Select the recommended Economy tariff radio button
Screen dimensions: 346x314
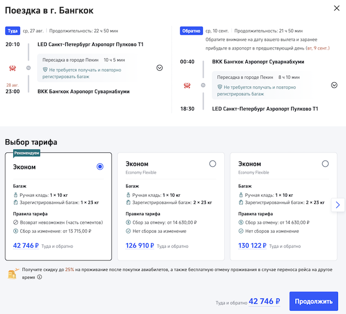[x=100, y=167]
